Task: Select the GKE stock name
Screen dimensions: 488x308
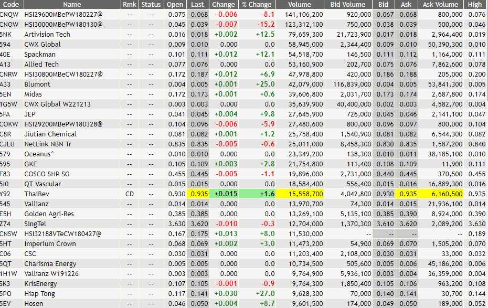Action: tap(30, 164)
